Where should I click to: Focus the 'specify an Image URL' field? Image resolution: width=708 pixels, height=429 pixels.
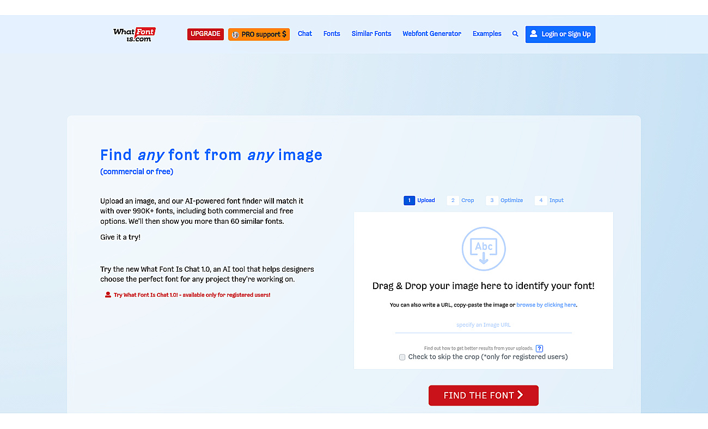coord(484,325)
